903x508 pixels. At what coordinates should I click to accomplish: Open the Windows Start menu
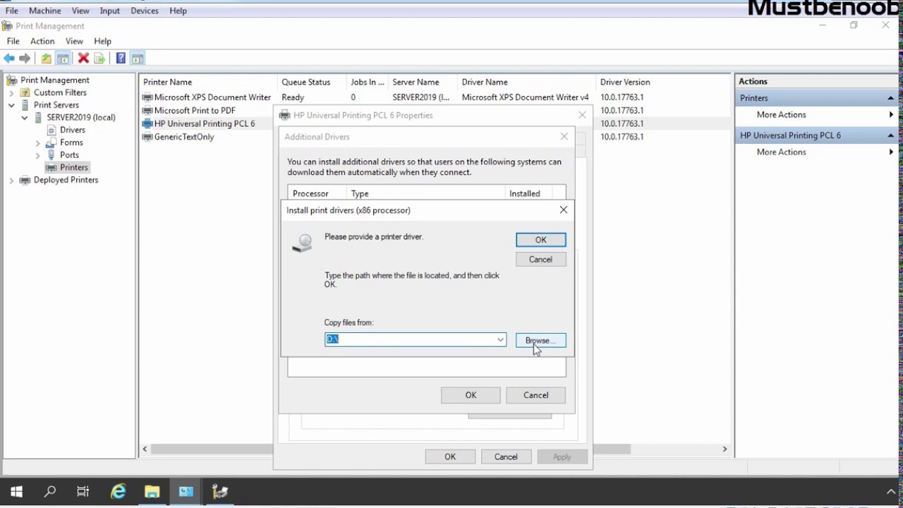tap(17, 492)
